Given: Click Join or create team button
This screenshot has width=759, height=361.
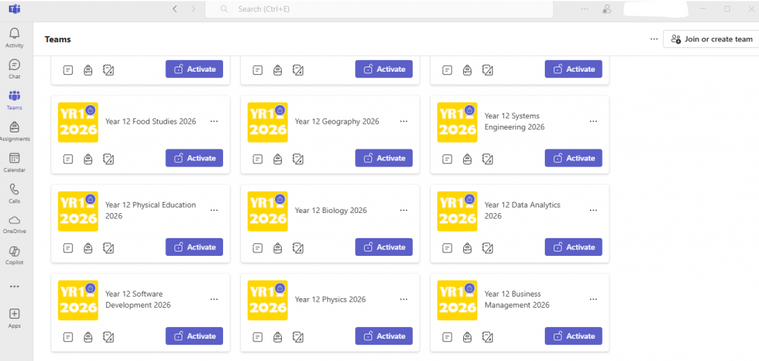Looking at the screenshot, I should (711, 39).
